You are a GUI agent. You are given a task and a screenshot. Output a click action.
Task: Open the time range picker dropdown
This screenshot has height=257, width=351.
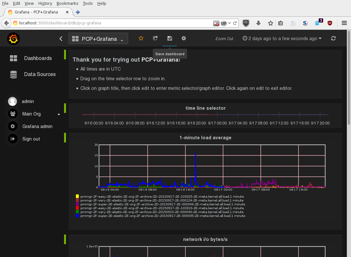(282, 39)
